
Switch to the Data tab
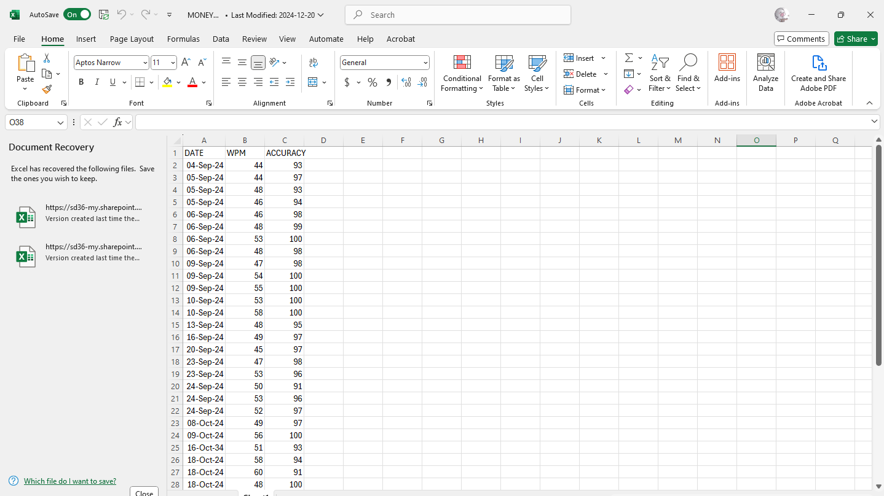tap(221, 39)
